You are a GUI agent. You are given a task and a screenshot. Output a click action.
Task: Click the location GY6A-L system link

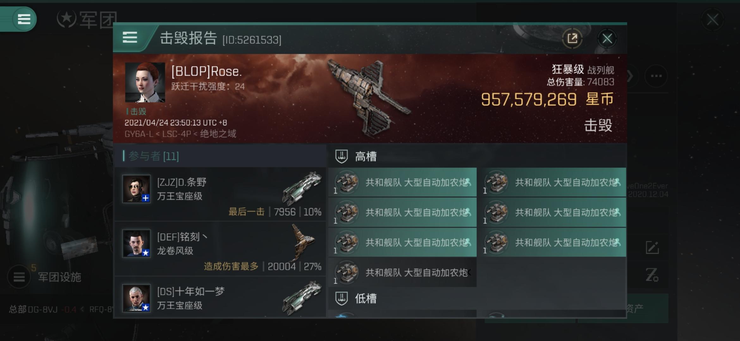(138, 134)
